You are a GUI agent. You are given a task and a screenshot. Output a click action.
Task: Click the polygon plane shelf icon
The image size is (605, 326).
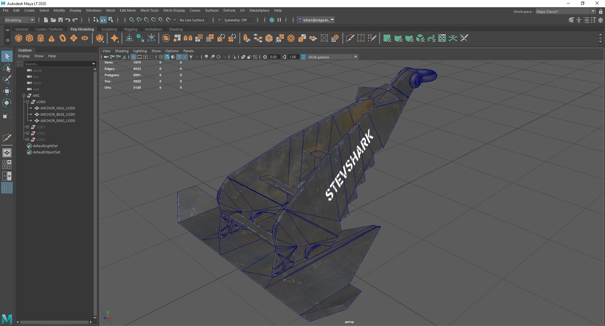74,38
